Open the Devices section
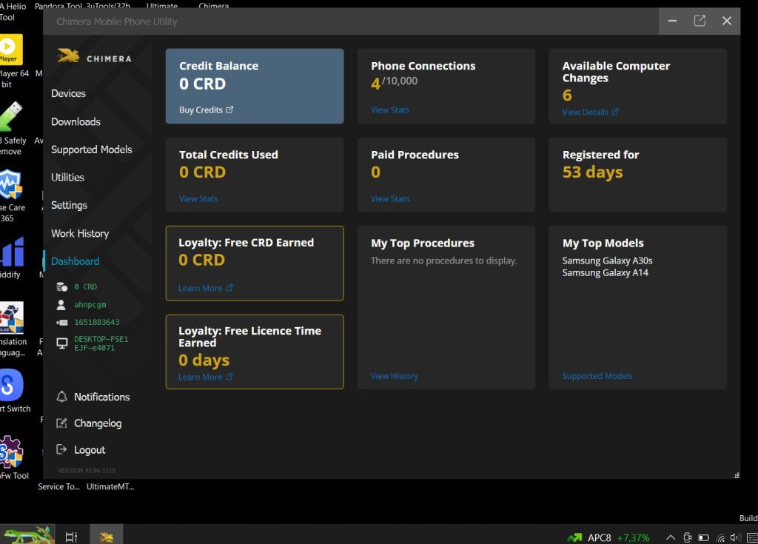758x544 pixels. click(68, 93)
